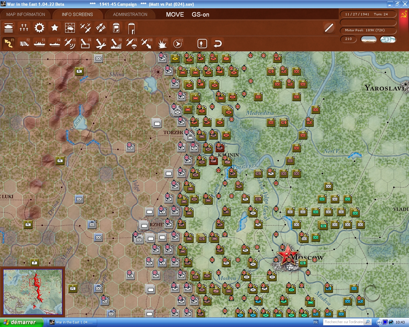Click the weather indicator showing 3
The width and height of the screenshot is (409, 327).
(388, 39)
